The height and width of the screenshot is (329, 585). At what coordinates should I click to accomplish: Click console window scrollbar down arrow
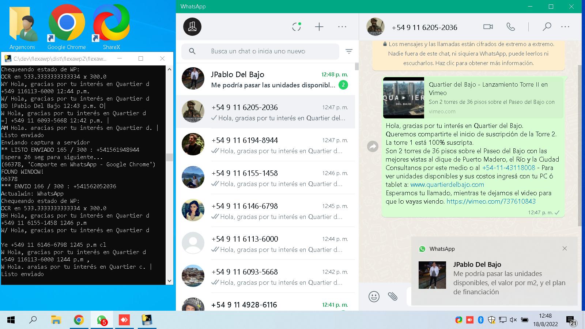tap(169, 281)
